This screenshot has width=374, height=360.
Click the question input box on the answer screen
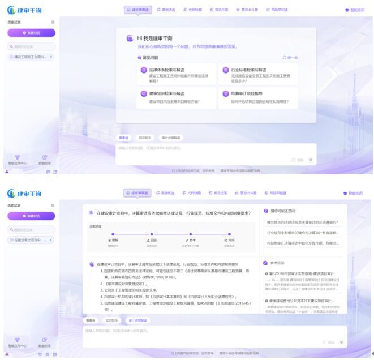tap(214, 337)
